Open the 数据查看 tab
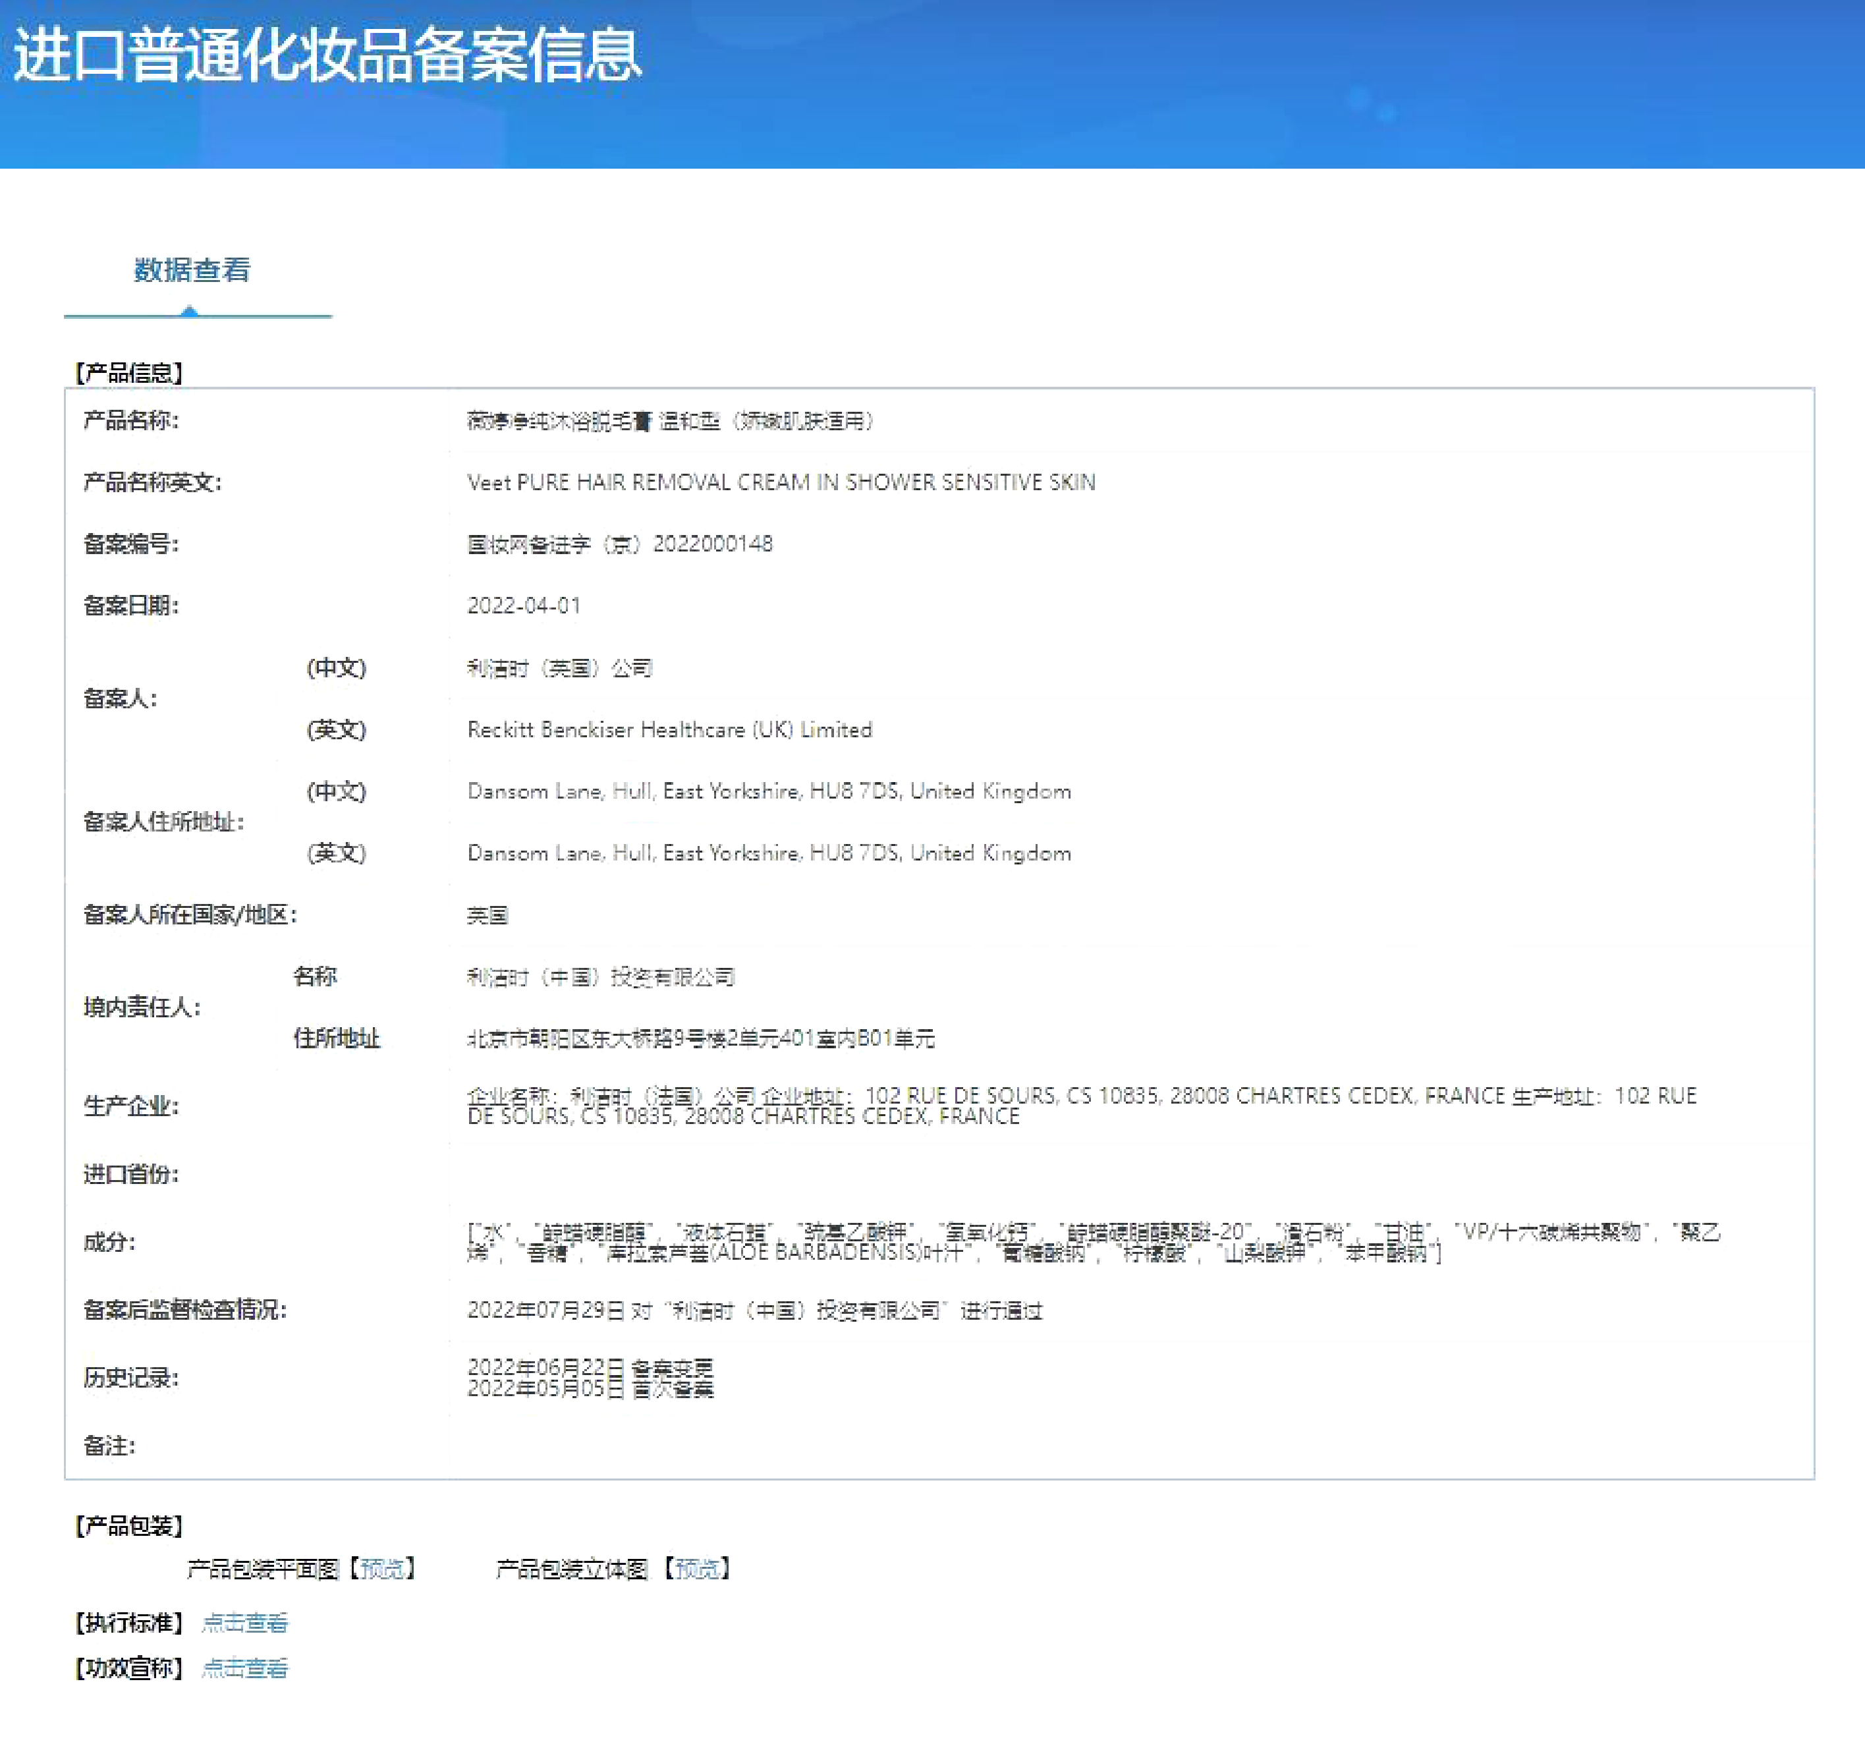Screen dimensions: 1865x1748 pyautogui.click(x=192, y=270)
